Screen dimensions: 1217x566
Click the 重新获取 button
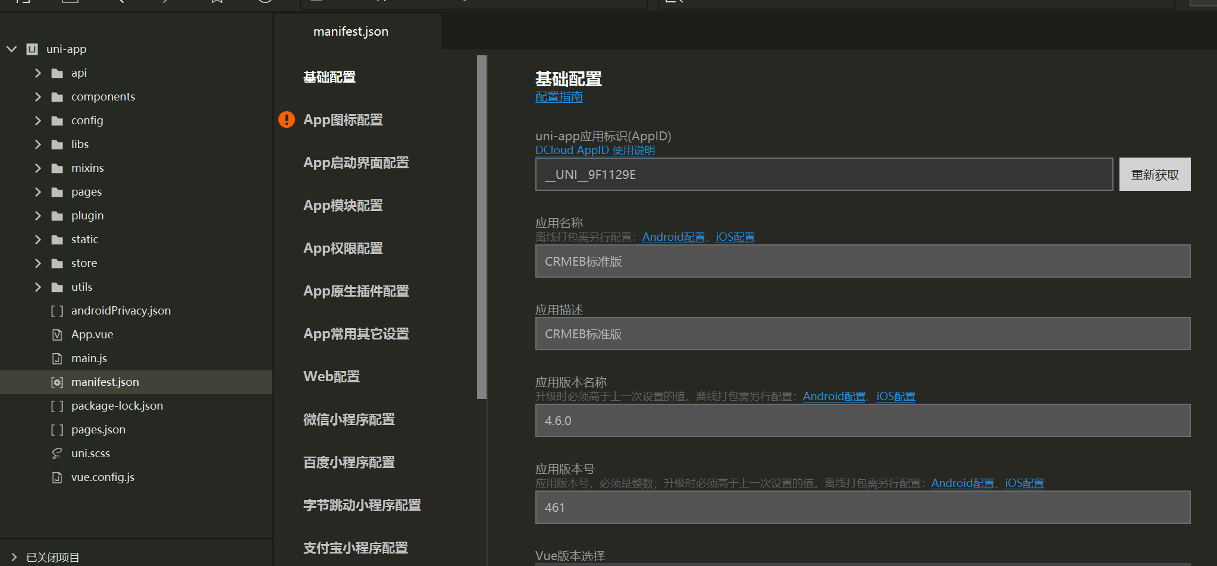(x=1155, y=174)
